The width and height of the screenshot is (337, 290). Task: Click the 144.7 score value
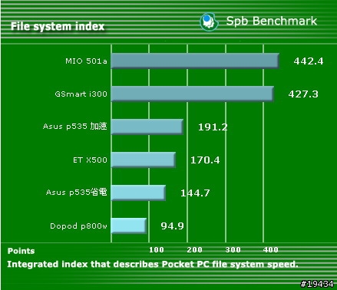pyautogui.click(x=195, y=193)
